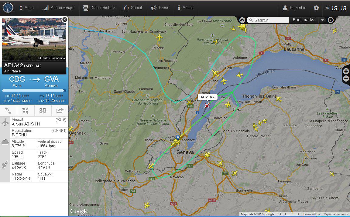Select the red AFR1342 aircraft icon

click(207, 105)
